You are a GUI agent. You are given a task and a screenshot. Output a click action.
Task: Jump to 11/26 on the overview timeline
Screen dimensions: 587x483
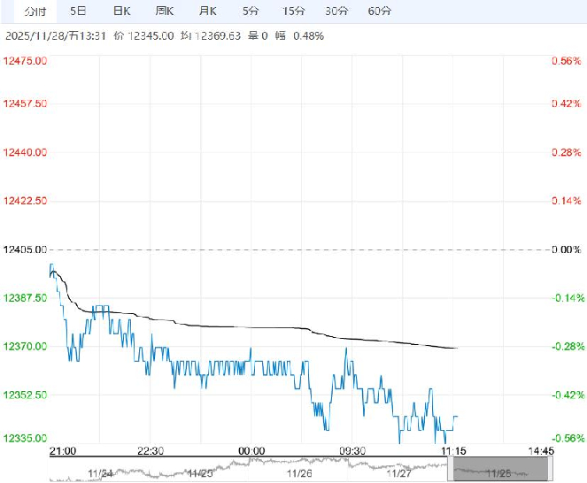click(300, 474)
